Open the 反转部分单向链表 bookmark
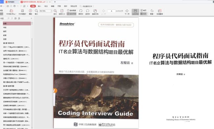 pos(14,105)
